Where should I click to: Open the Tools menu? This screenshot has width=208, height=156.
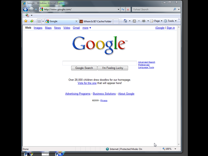[170, 21]
